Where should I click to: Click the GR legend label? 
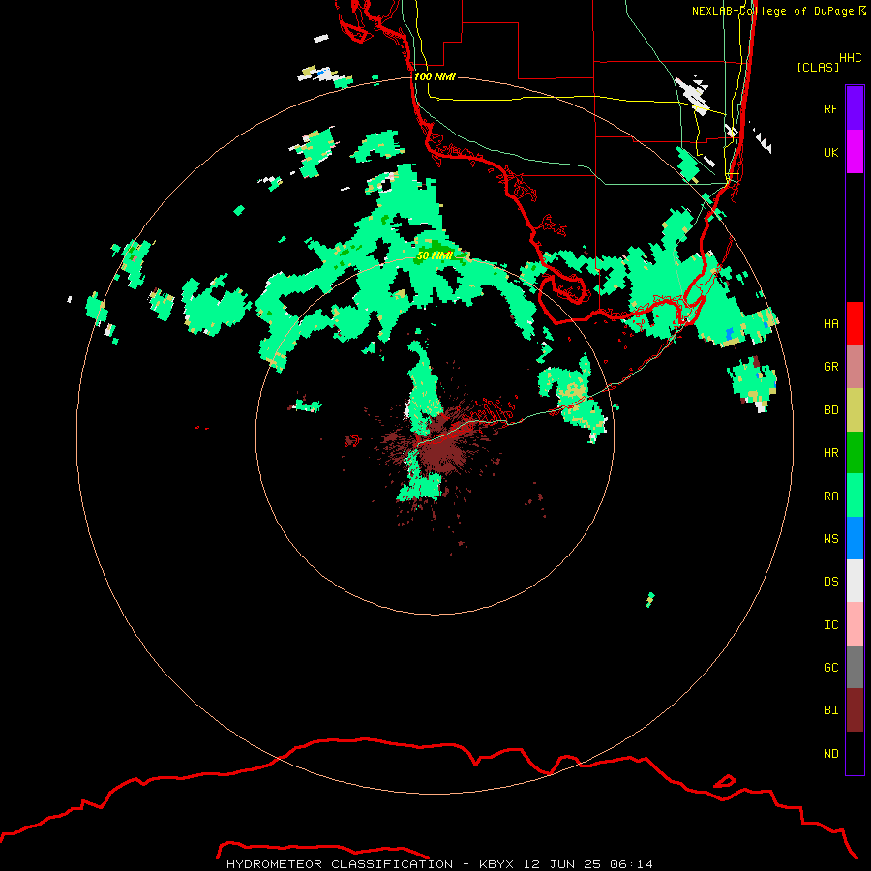pos(830,367)
